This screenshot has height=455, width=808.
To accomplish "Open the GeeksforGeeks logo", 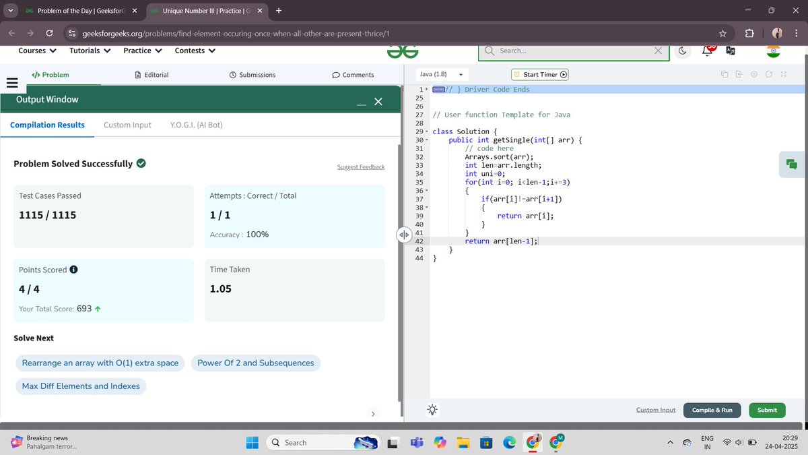I will [x=403, y=51].
